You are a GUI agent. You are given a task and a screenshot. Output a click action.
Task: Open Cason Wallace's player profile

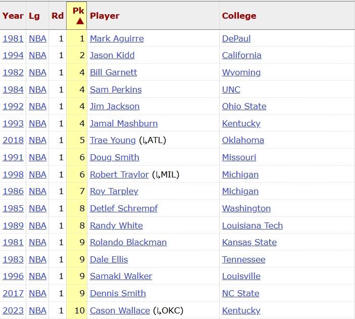click(x=120, y=310)
